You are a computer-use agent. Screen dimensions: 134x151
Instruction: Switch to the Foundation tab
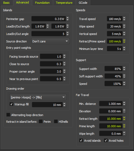(42, 3)
